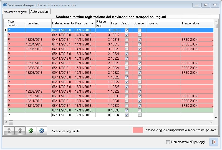
Task: Click data movimento cell of riga 10833
Action: [63, 110]
